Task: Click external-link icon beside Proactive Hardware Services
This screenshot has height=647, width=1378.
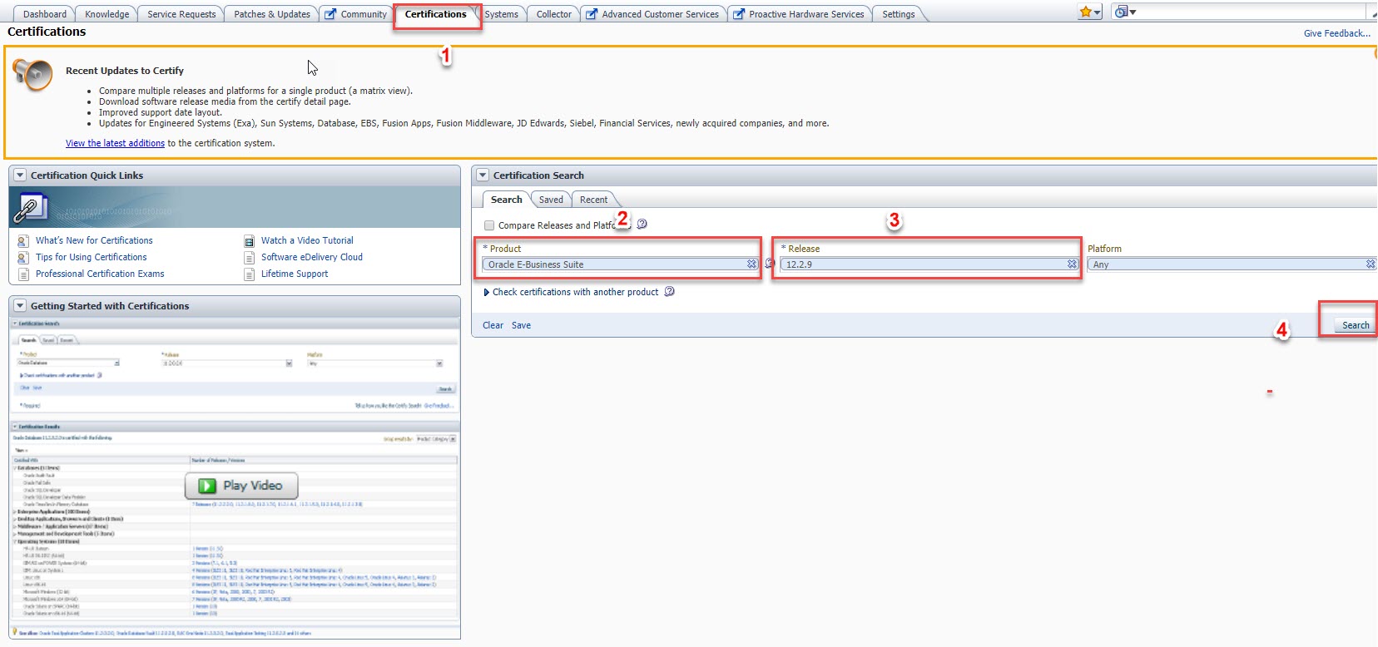Action: [x=739, y=14]
